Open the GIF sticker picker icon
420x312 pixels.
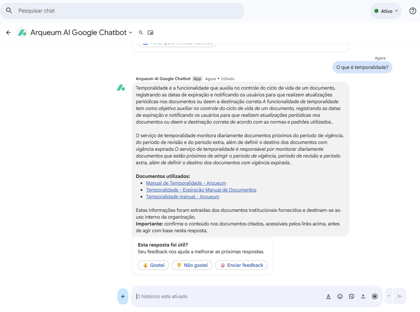coord(352,296)
